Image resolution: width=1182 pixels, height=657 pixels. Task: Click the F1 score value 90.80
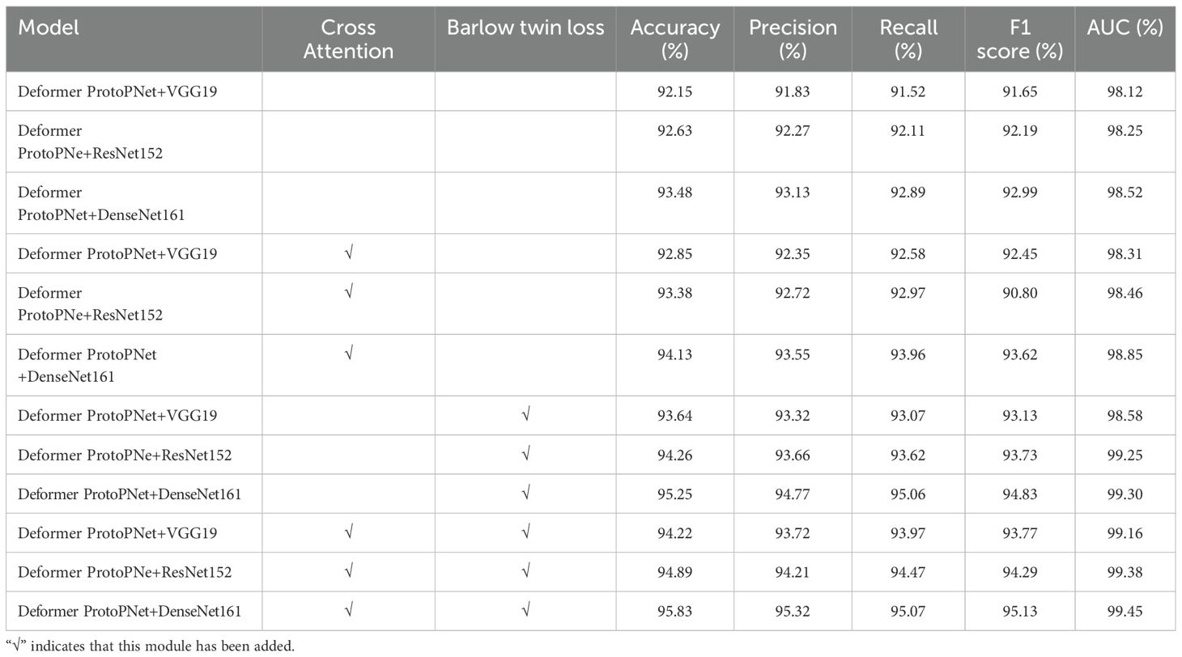[1019, 293]
